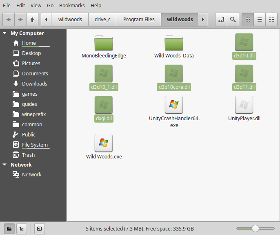
Task: Open the Help menu
Action: (96, 6)
